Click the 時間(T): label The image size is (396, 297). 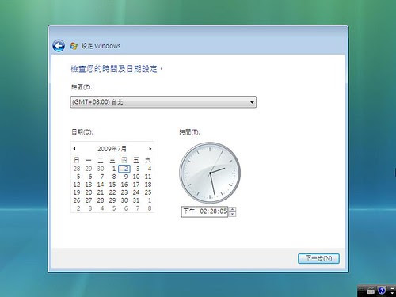pos(189,131)
